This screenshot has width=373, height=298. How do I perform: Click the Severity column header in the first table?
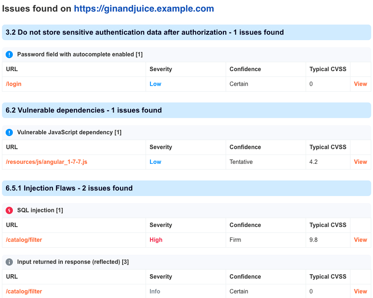(x=161, y=69)
